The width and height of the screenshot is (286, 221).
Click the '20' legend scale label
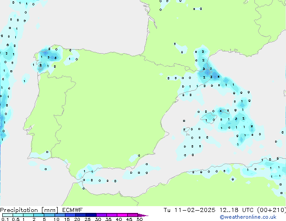pyautogui.click(x=77, y=219)
